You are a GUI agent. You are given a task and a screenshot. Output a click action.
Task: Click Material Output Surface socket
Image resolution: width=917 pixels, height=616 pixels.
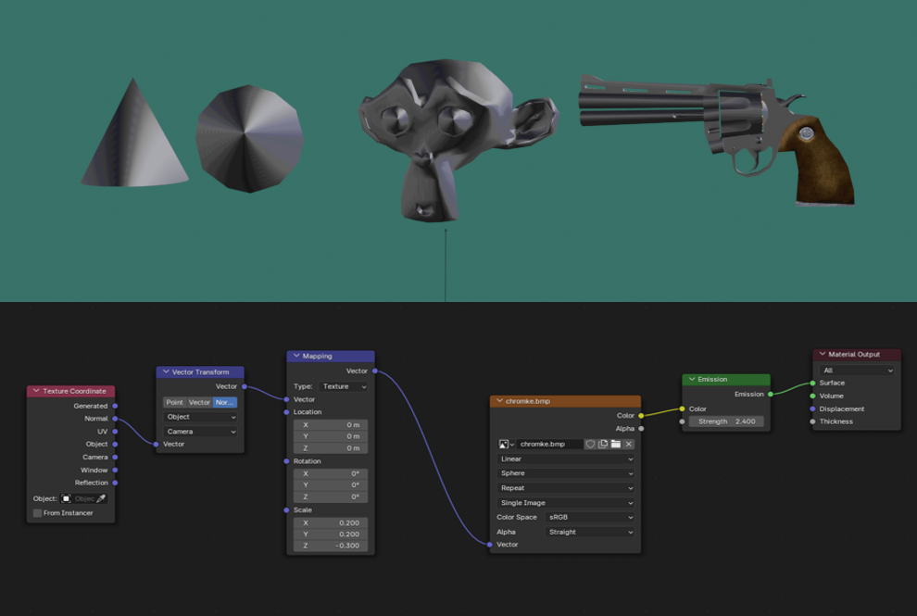[x=813, y=383]
